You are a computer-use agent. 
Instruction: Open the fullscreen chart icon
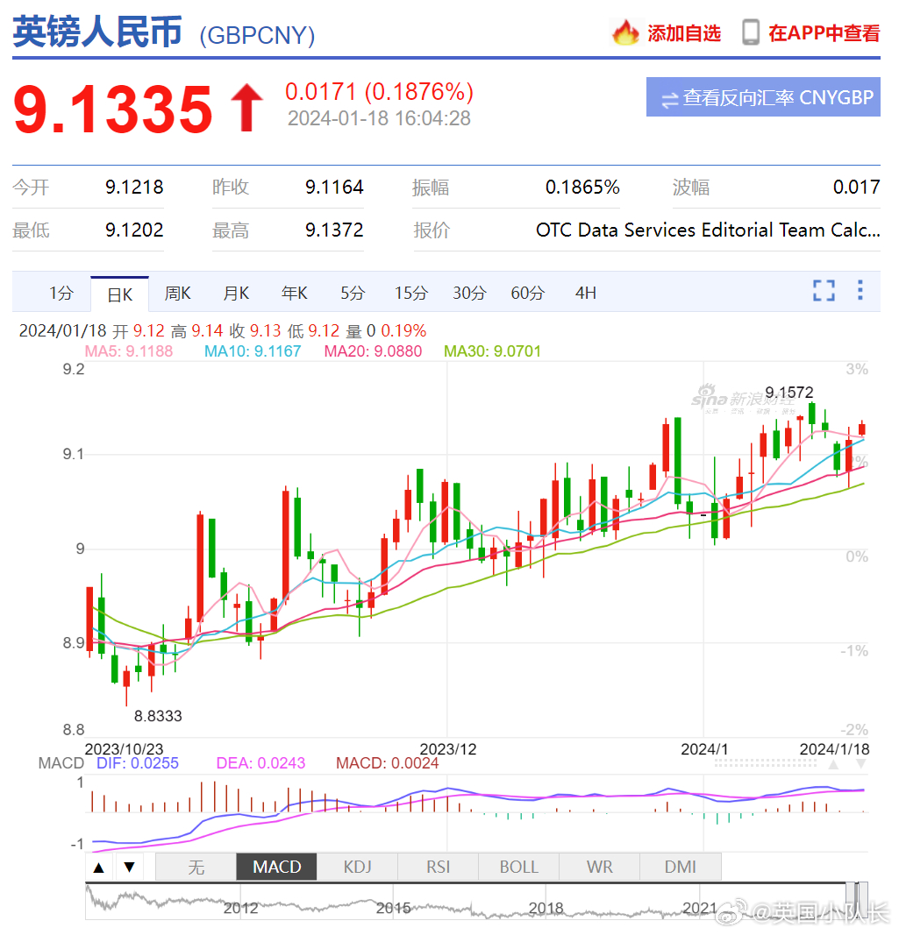pos(824,291)
